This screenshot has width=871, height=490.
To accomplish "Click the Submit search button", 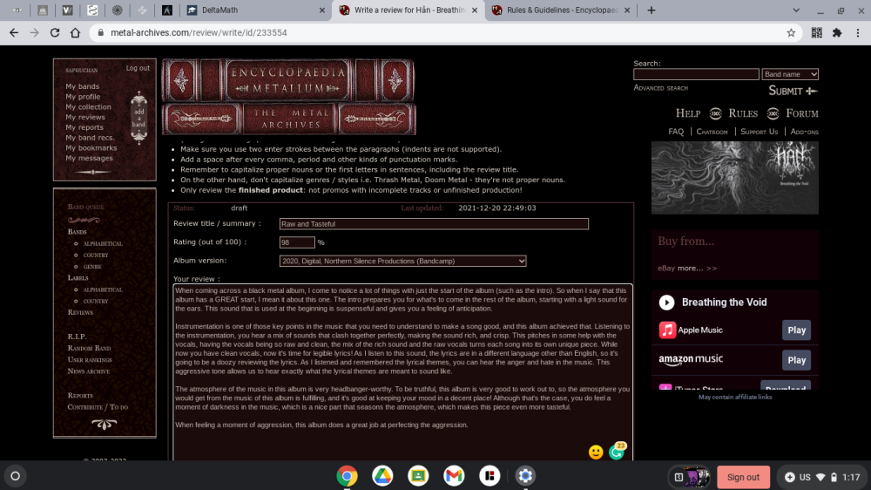I will pyautogui.click(x=793, y=91).
